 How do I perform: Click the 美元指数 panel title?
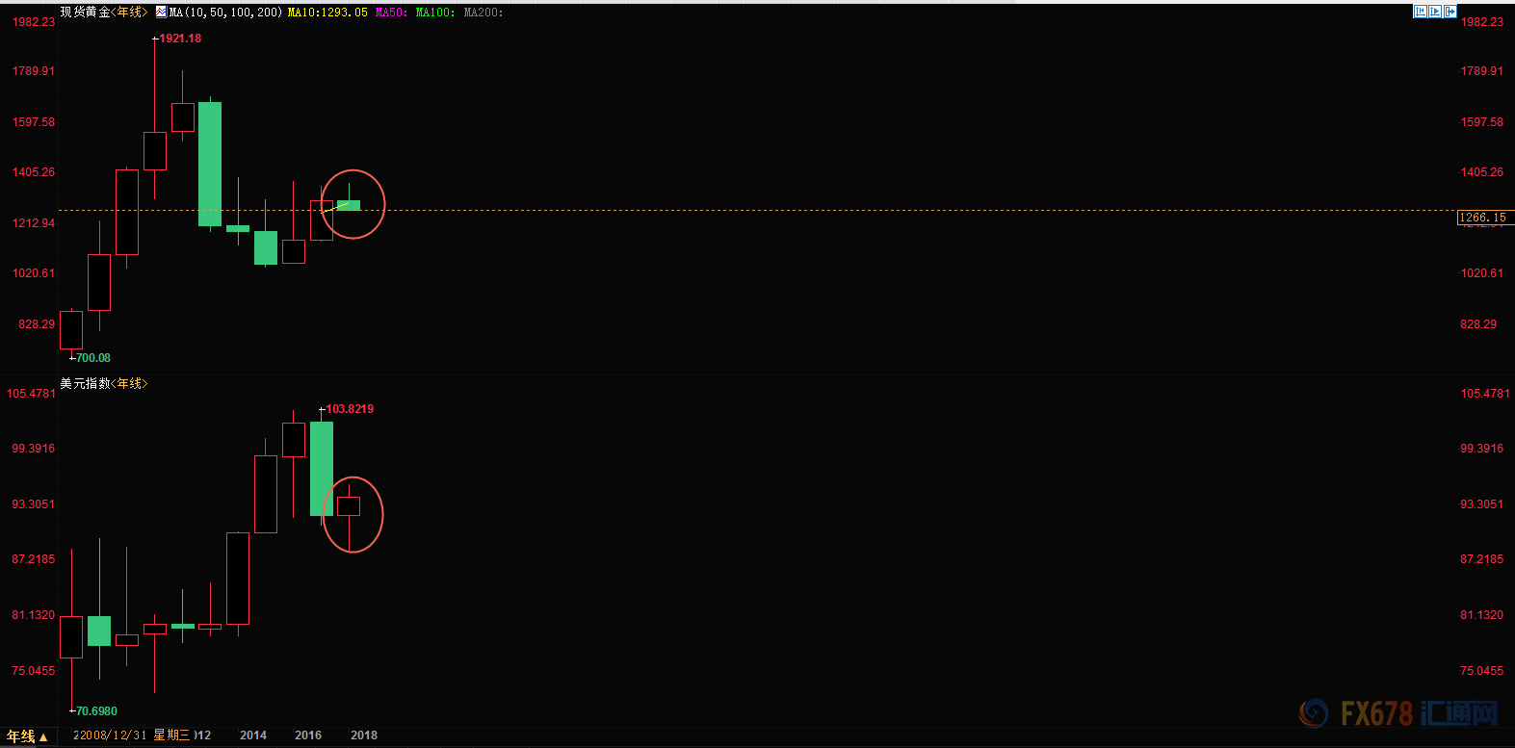coord(85,383)
